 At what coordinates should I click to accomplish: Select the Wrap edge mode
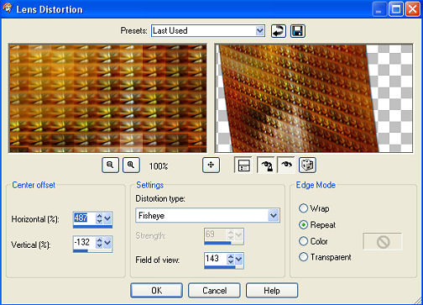coord(303,208)
